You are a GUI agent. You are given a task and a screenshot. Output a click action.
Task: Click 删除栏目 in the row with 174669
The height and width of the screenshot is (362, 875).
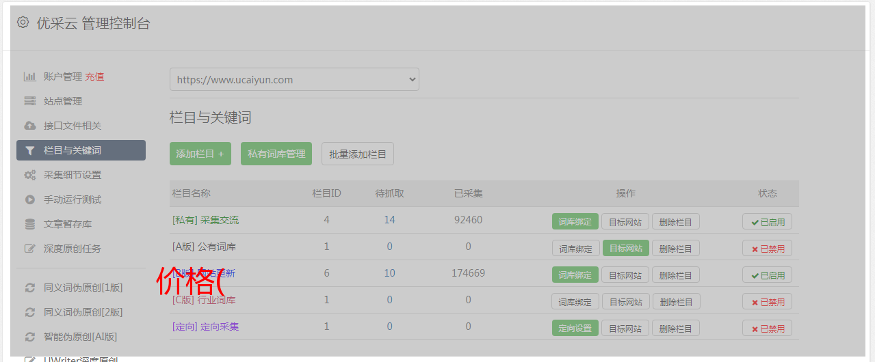[676, 275]
